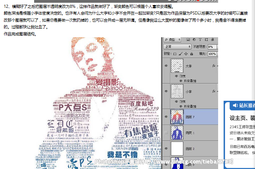Toggle 效果 visibility under 大字 layer

(x=177, y=76)
